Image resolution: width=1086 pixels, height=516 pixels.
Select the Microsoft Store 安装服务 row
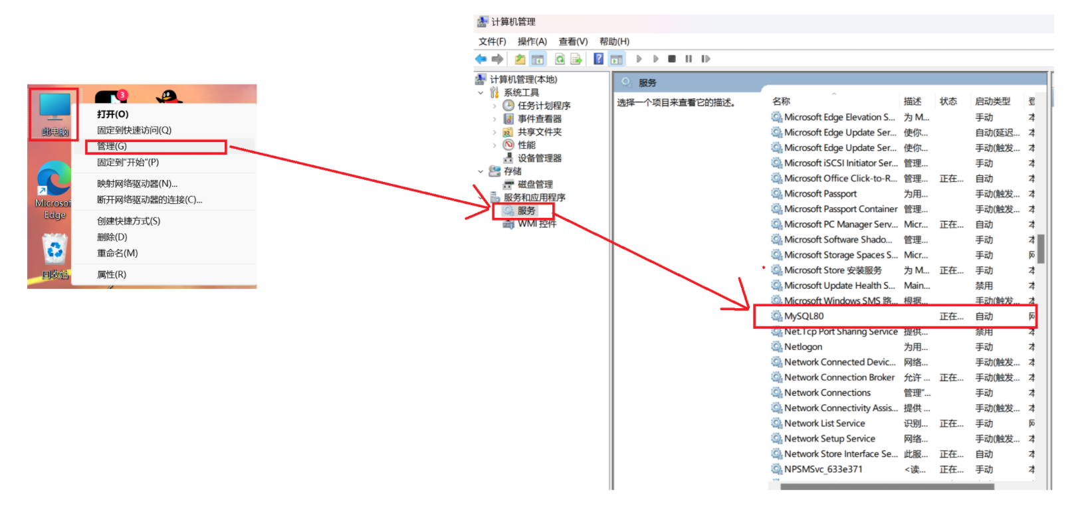[x=903, y=270]
